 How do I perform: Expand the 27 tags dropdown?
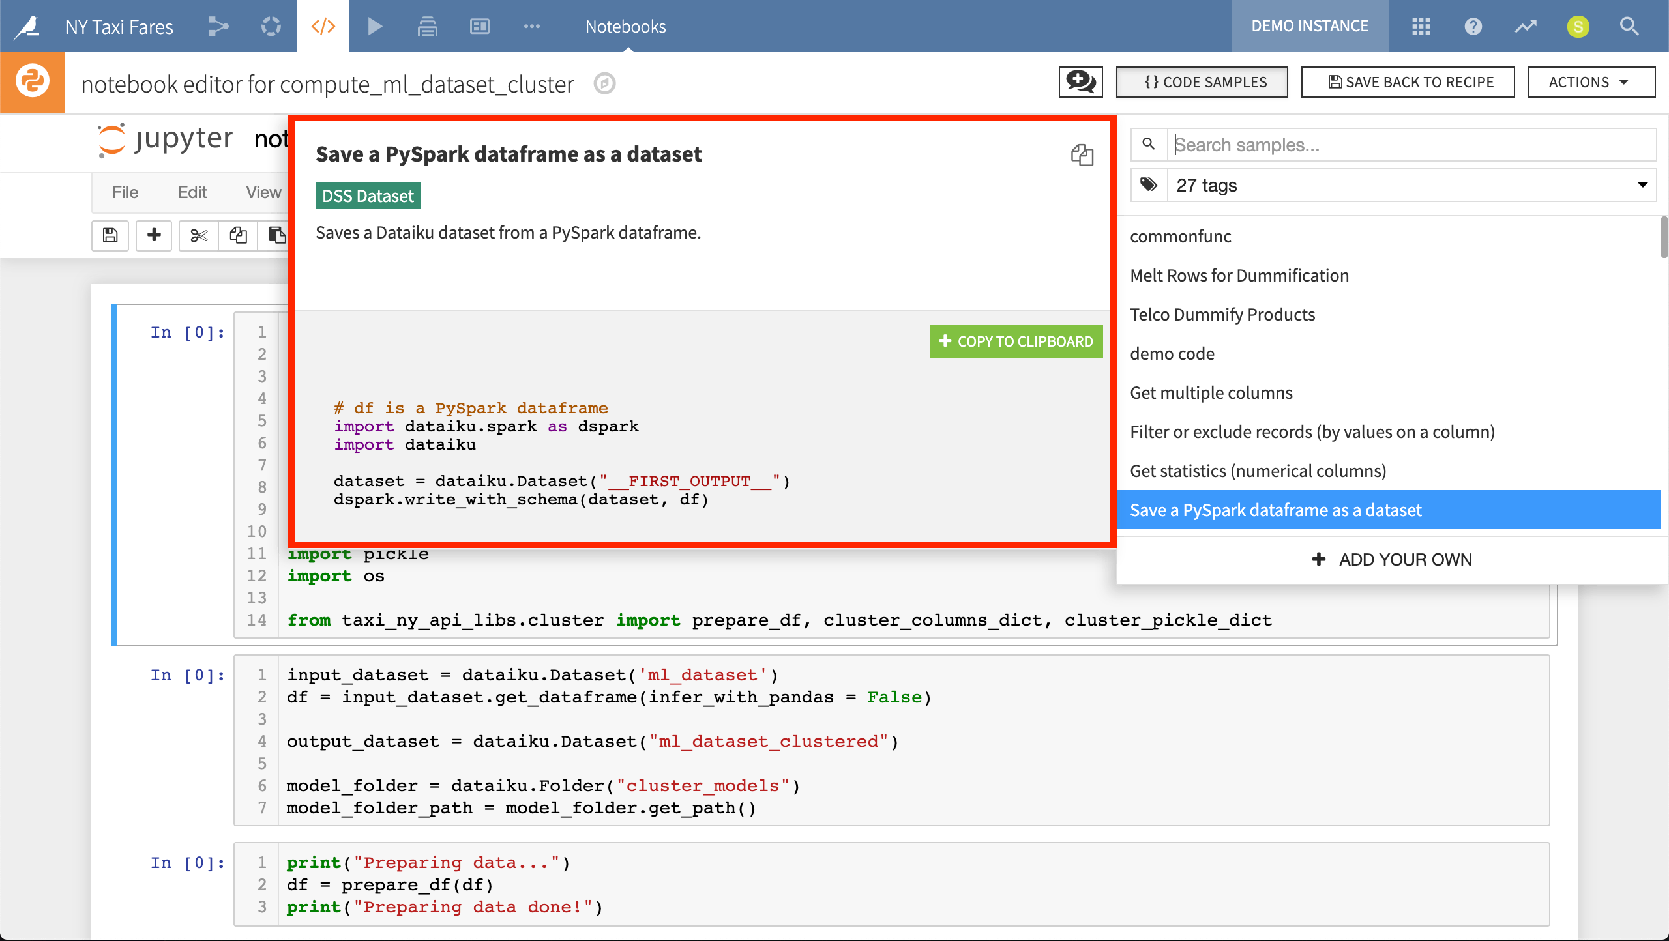pos(1411,185)
